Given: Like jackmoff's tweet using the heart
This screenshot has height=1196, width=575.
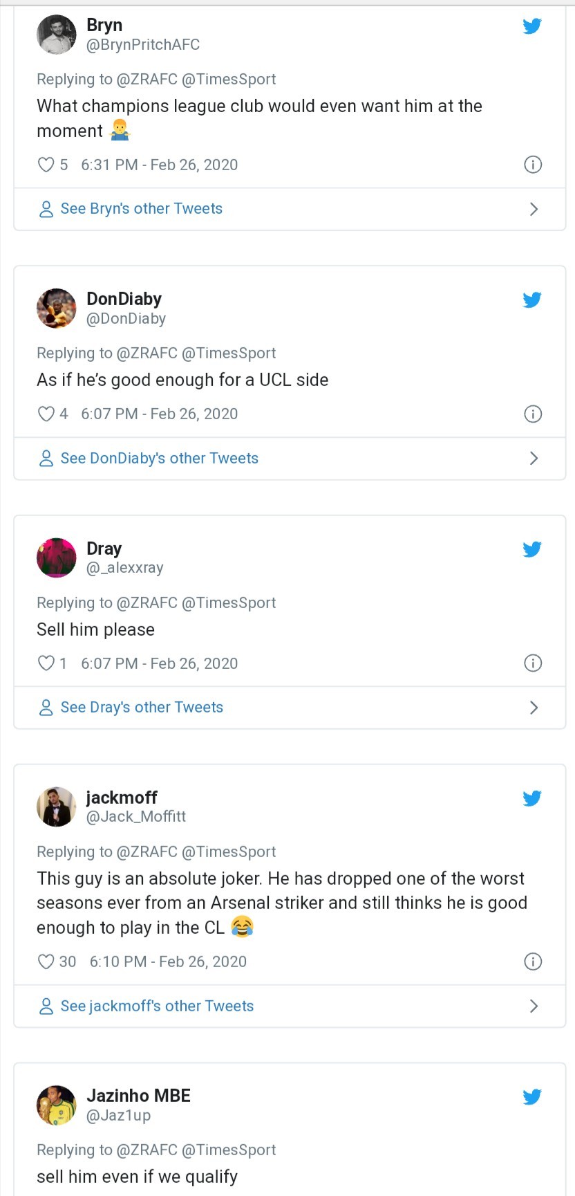Looking at the screenshot, I should coord(46,961).
